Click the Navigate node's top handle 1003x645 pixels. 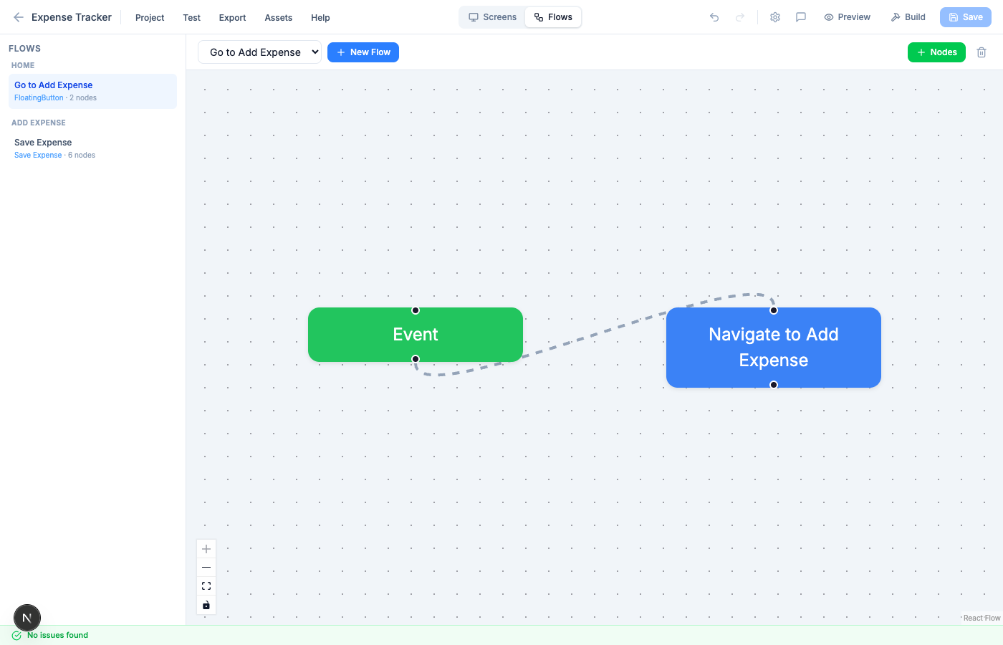[774, 310]
